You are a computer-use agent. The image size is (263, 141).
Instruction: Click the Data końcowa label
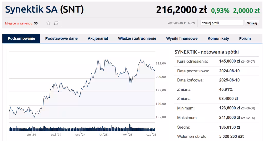click(x=190, y=80)
